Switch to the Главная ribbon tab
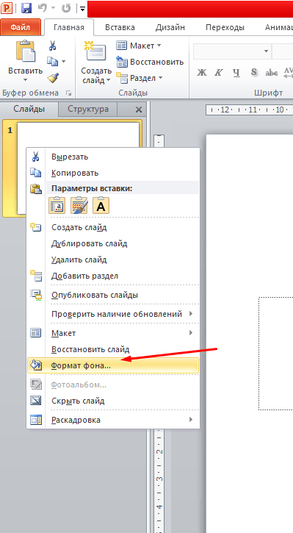 [x=69, y=27]
